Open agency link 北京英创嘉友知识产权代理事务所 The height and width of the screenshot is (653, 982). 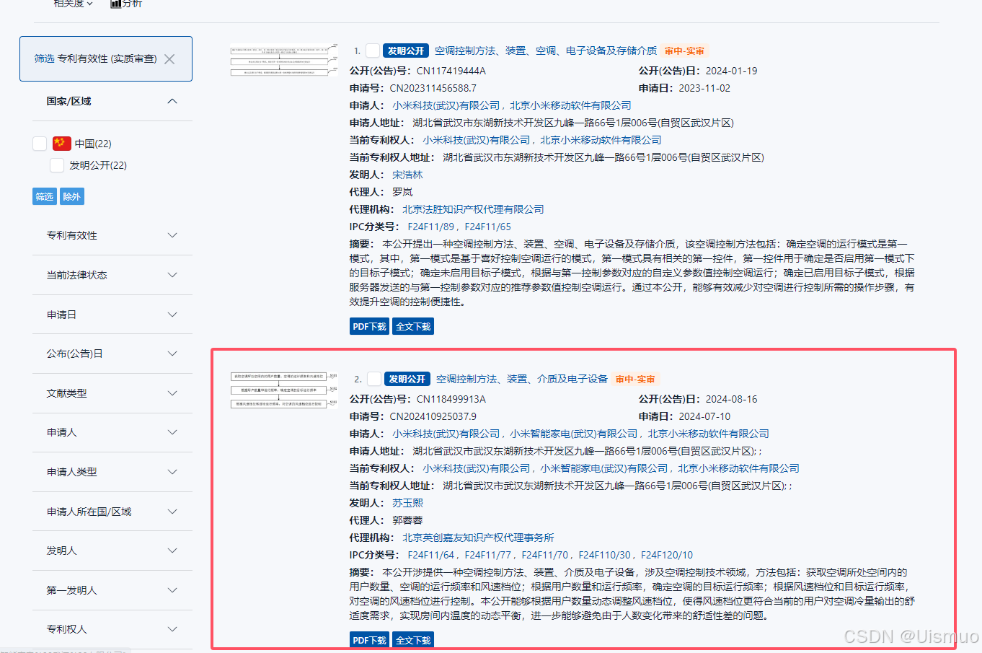(x=478, y=538)
